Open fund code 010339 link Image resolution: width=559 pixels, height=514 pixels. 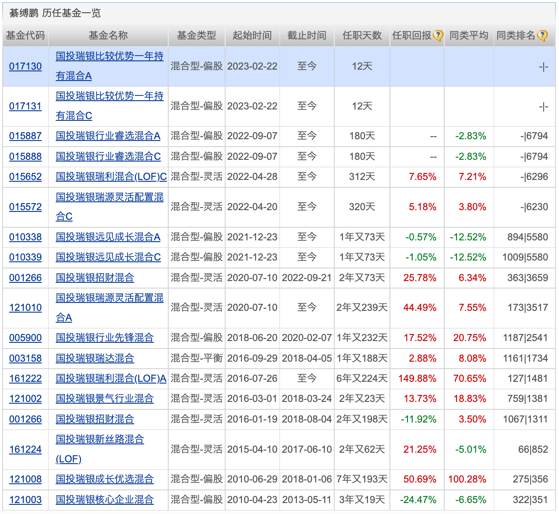coord(25,257)
